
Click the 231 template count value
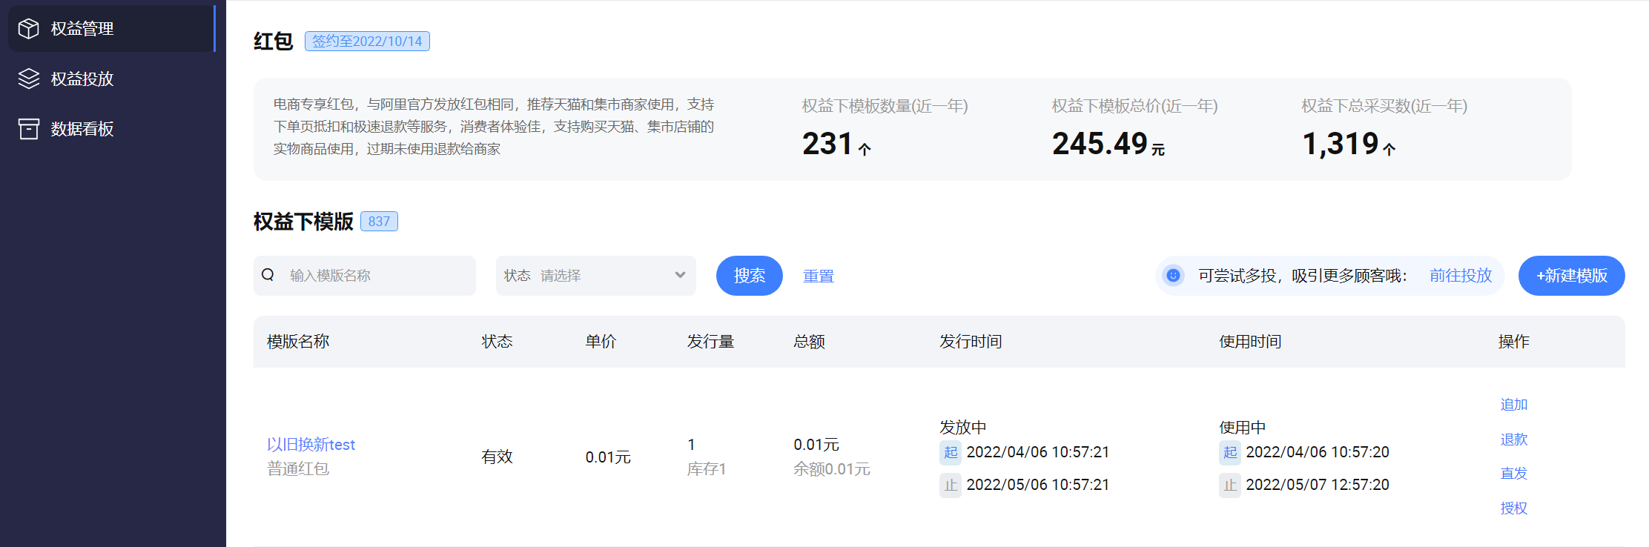tap(827, 144)
